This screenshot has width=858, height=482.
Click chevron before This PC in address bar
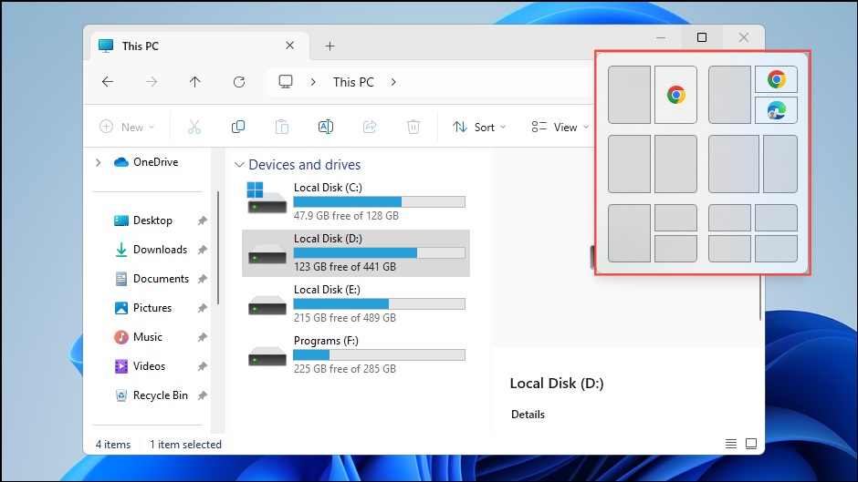click(x=313, y=82)
